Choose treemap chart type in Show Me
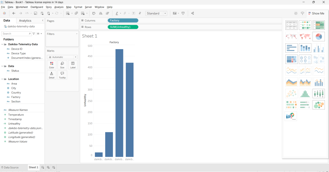 tap(291, 59)
